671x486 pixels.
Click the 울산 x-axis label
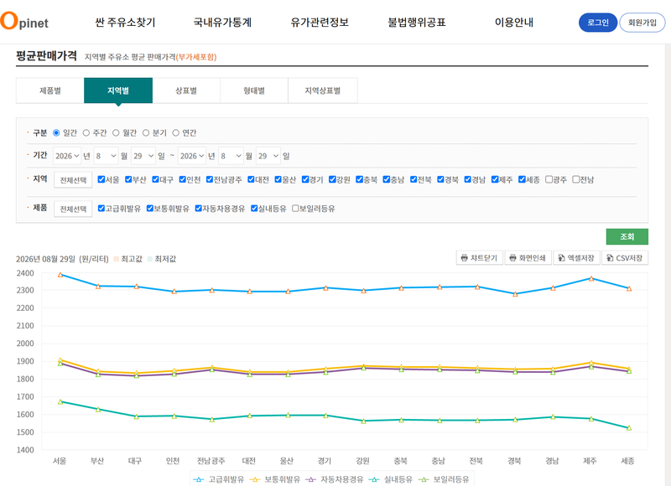tap(287, 461)
